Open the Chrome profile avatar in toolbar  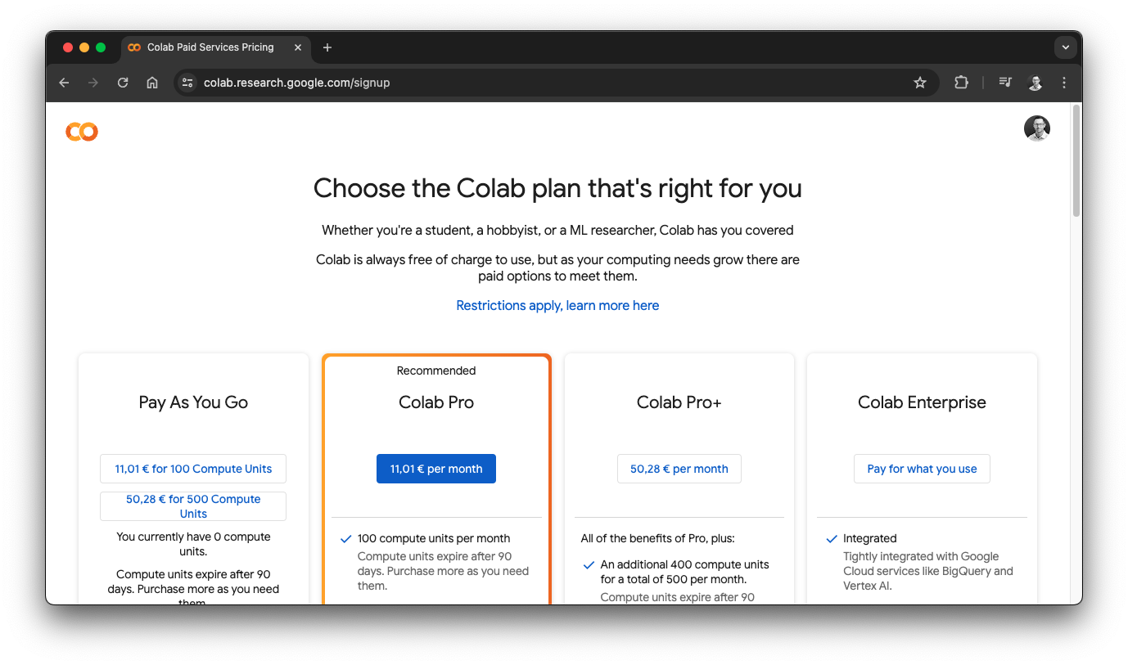coord(1036,83)
